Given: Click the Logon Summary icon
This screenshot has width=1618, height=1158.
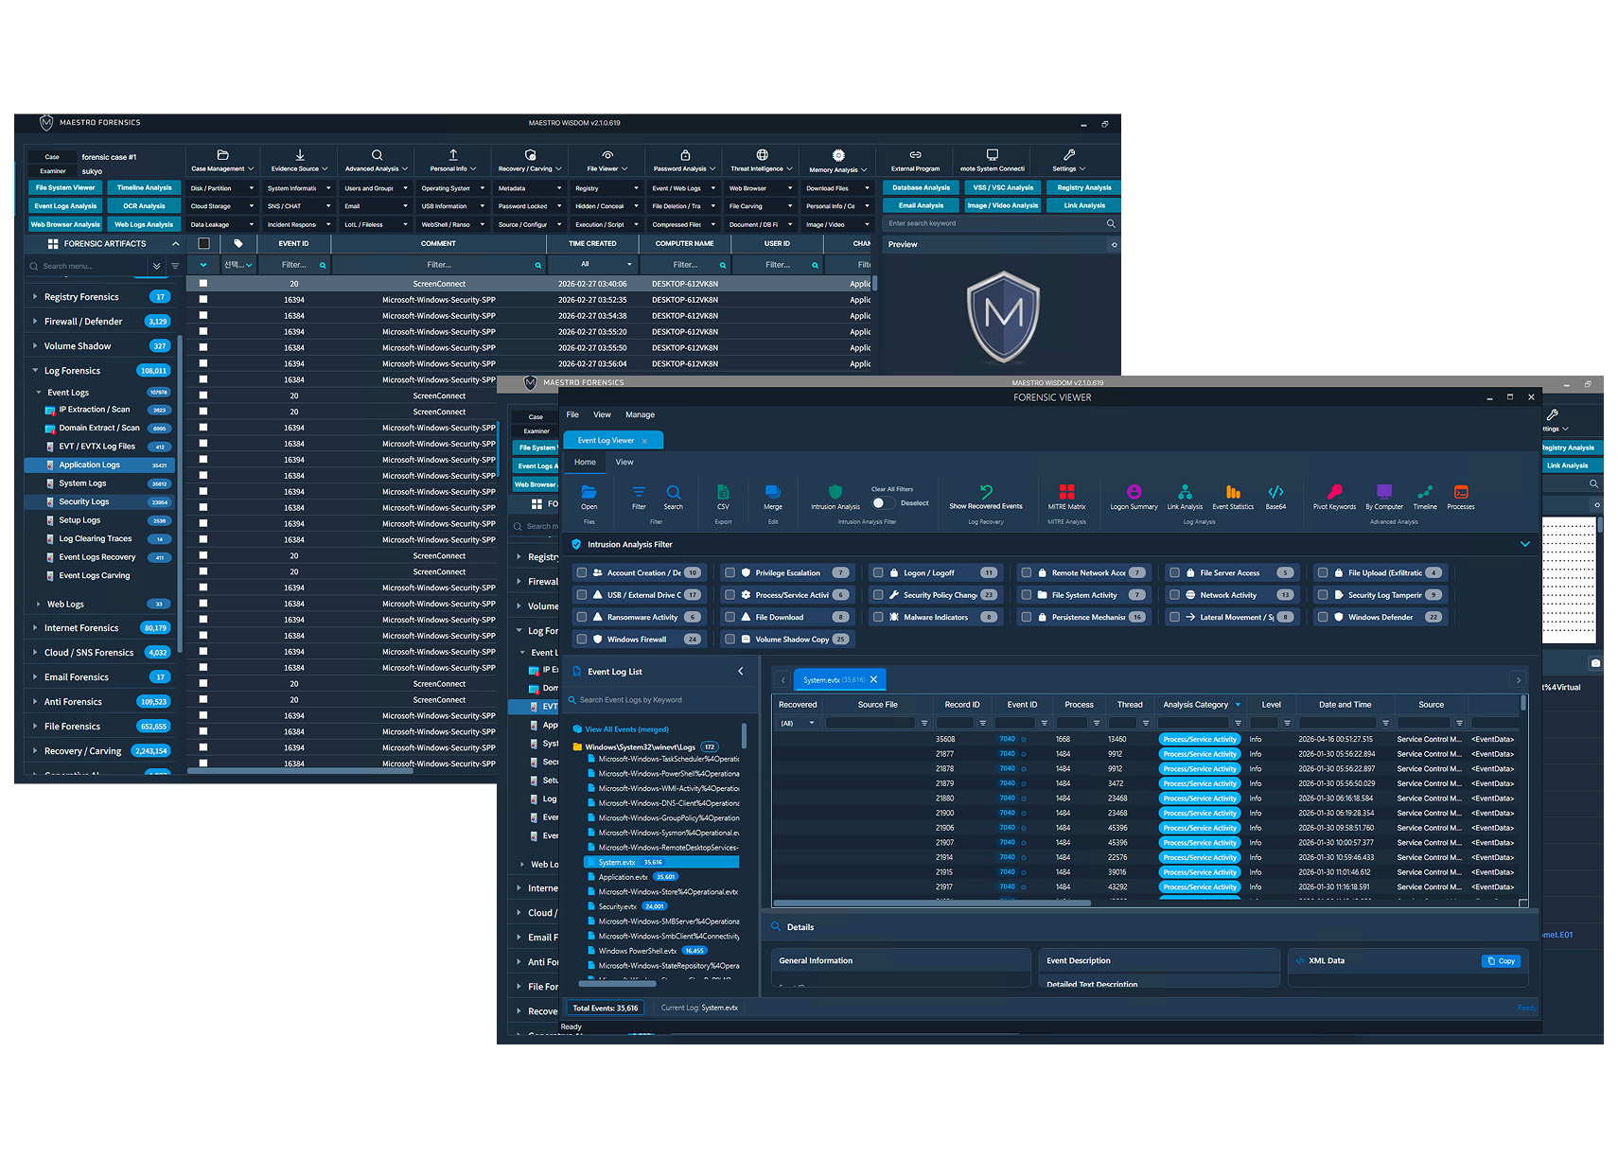Looking at the screenshot, I should coord(1134,492).
